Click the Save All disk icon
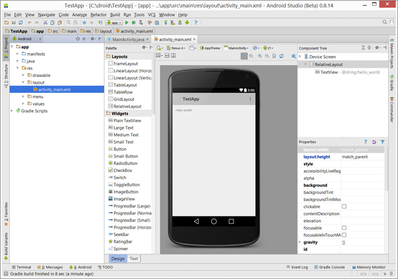Image resolution: width=398 pixels, height=279 pixels. [x=13, y=23]
